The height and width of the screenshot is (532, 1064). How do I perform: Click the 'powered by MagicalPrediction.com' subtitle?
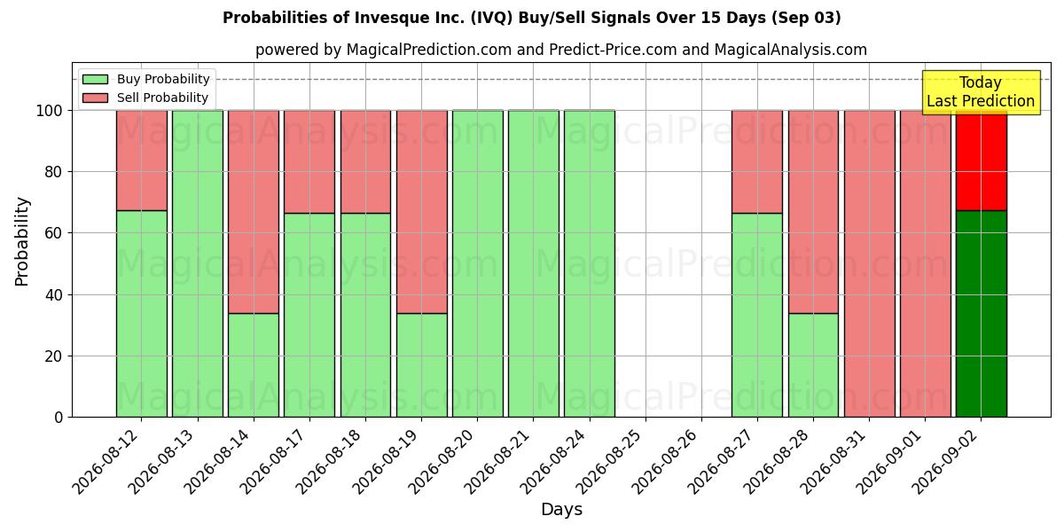tap(561, 50)
